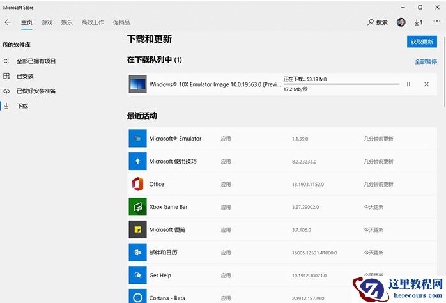Click version 16005.12531.41000.0 of 邮件和日历
The image size is (446, 303).
[x=314, y=252]
